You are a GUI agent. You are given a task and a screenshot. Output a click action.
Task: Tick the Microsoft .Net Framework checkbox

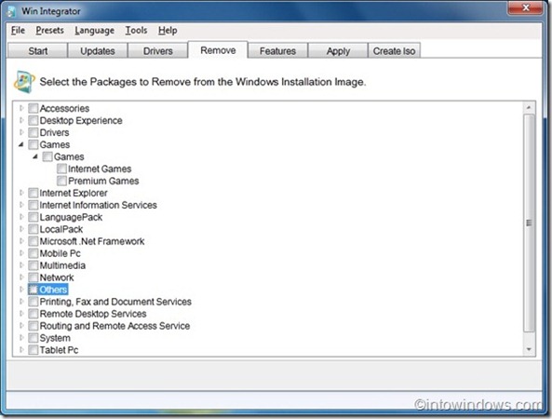tap(34, 241)
